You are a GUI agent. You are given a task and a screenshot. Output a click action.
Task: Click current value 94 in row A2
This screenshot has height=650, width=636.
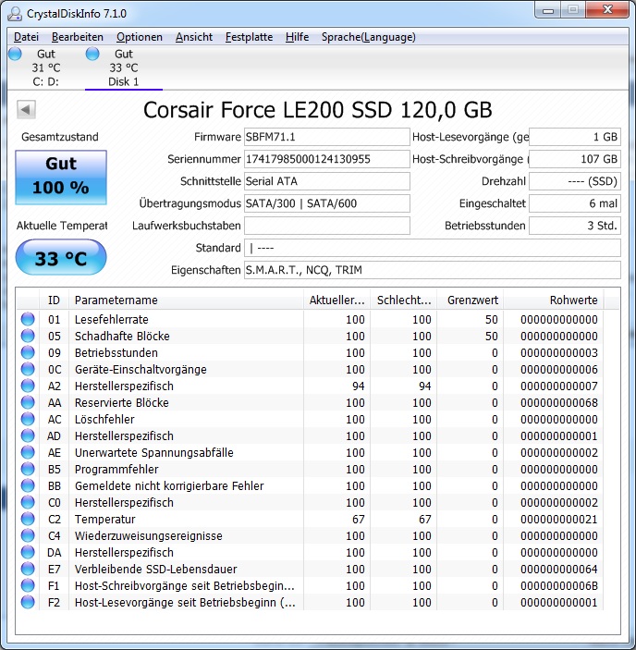point(359,386)
